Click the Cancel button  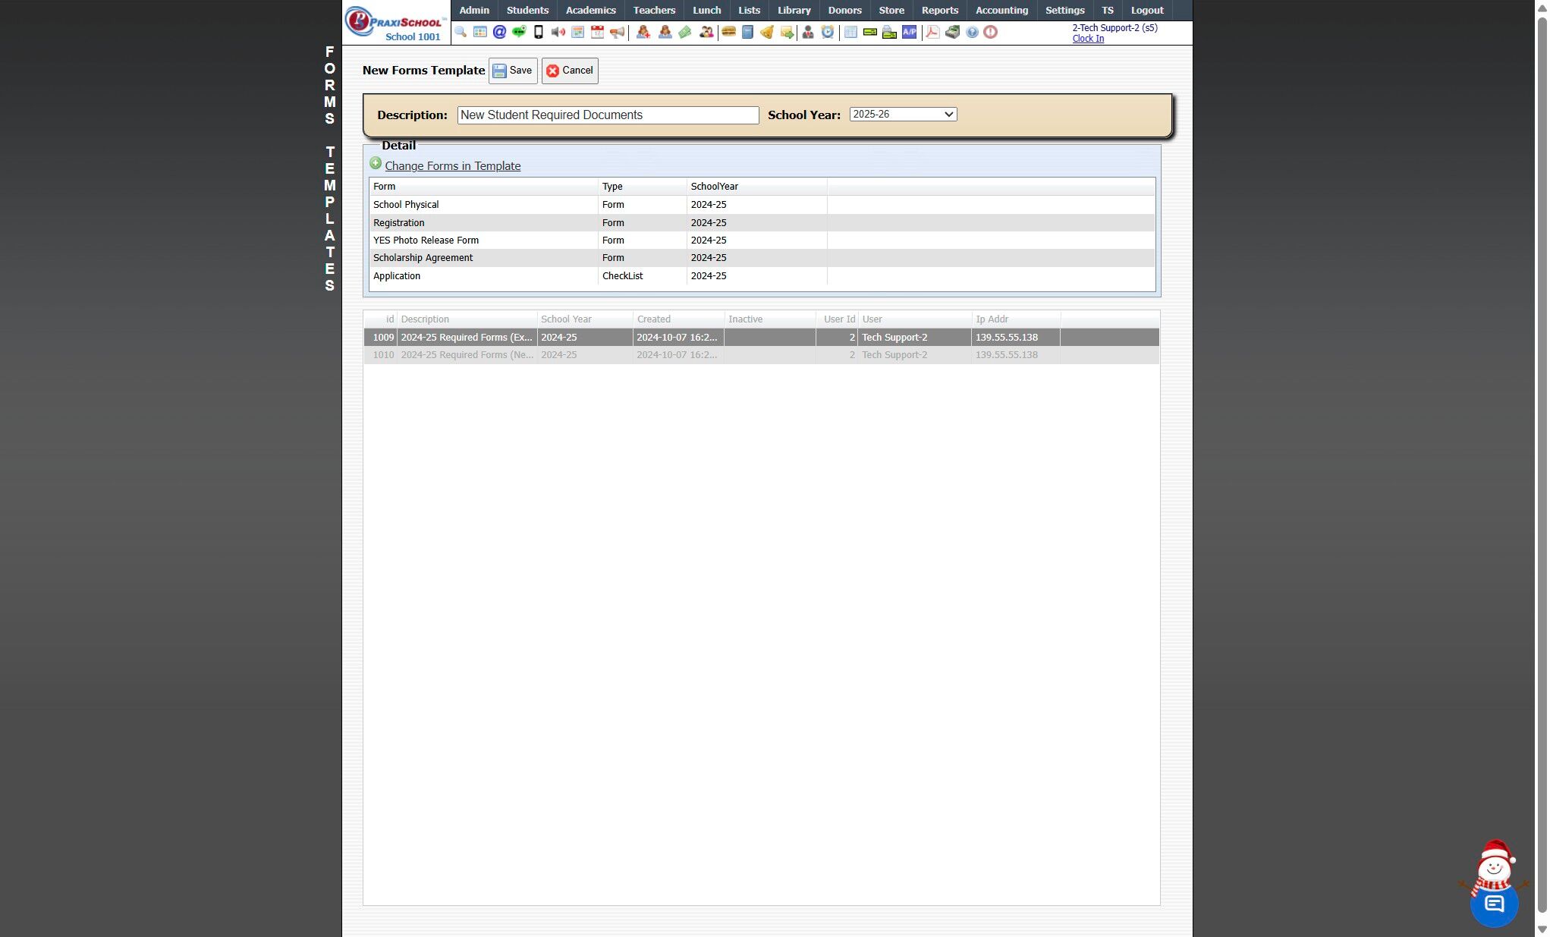pyautogui.click(x=570, y=71)
